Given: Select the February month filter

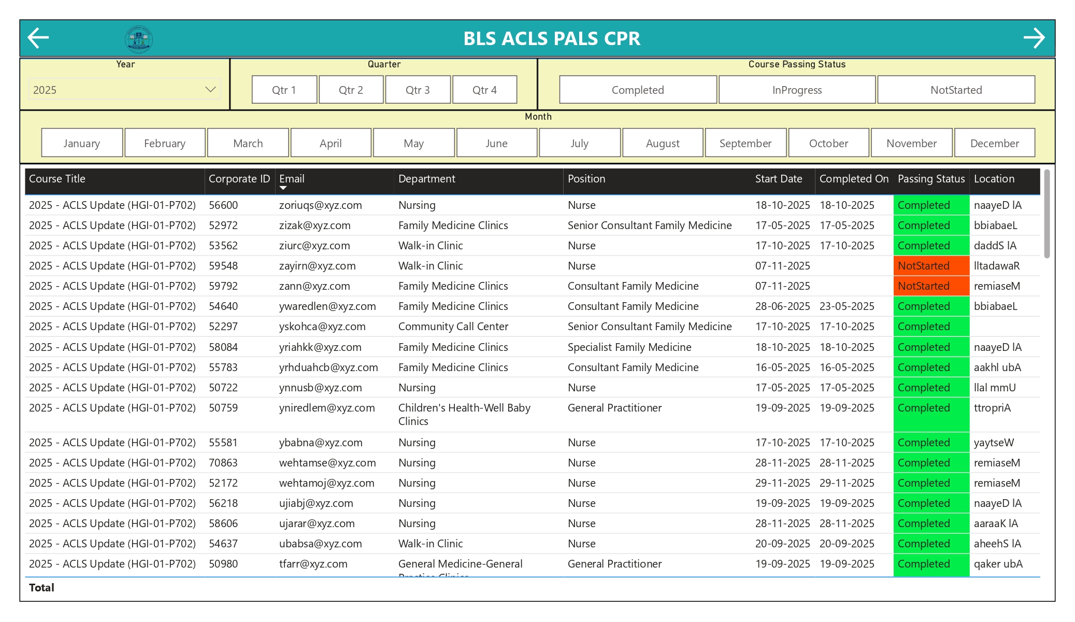Looking at the screenshot, I should (x=165, y=143).
